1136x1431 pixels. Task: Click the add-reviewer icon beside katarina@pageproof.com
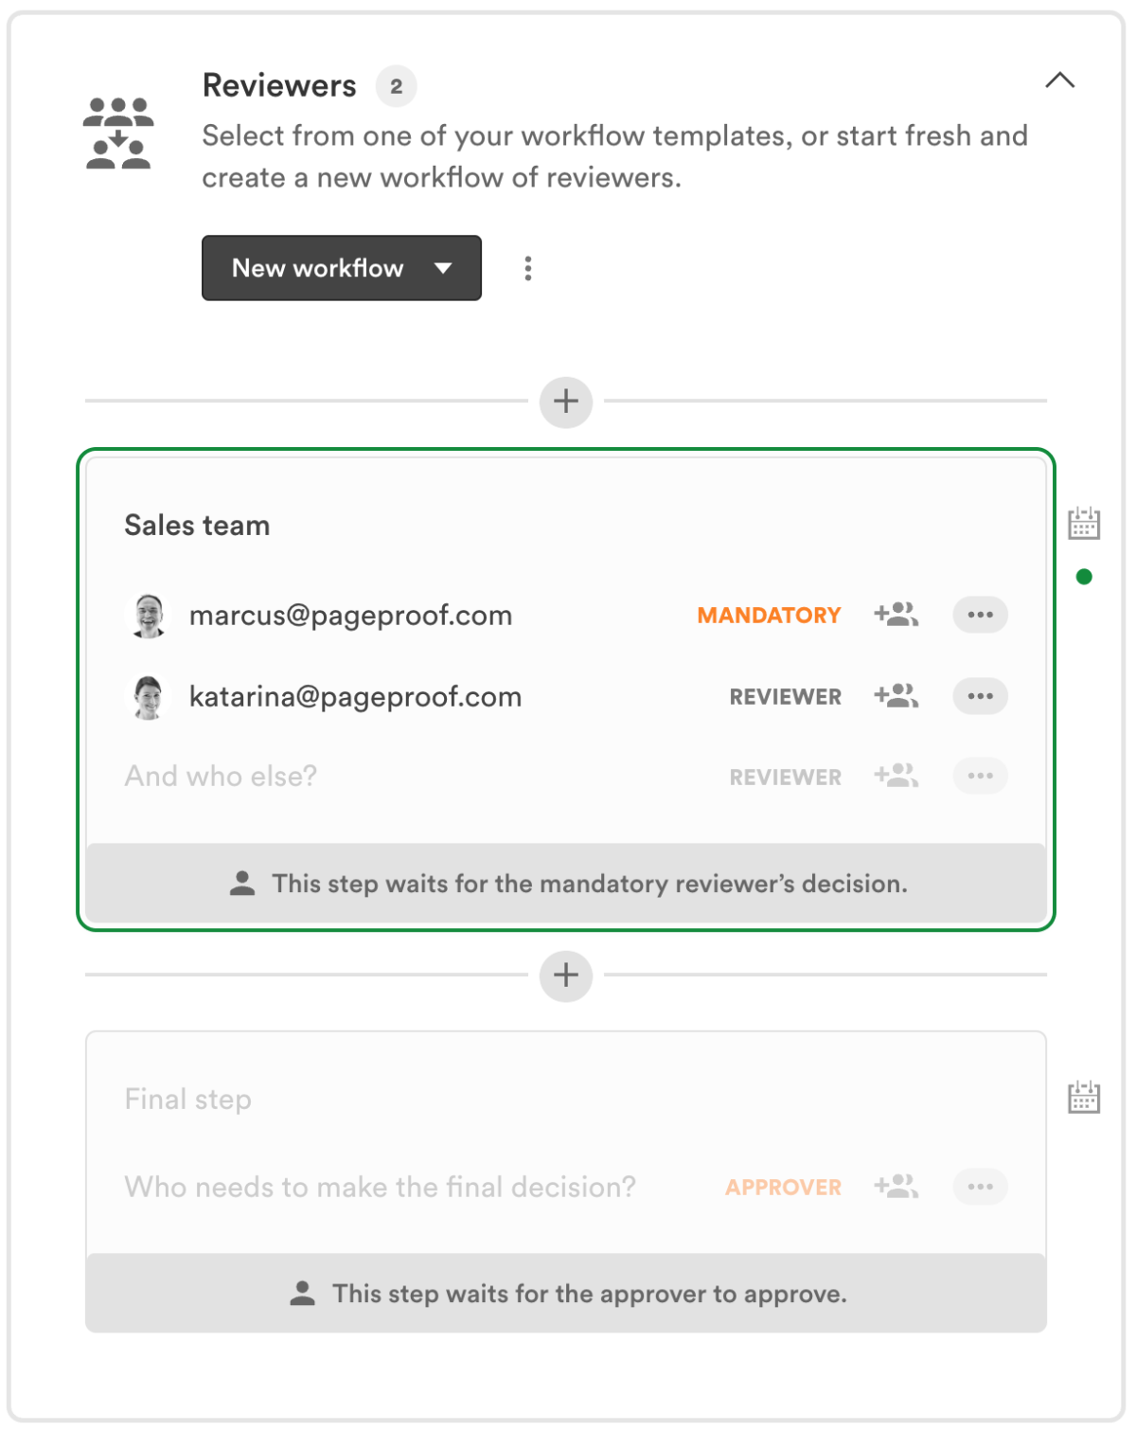[x=894, y=696]
